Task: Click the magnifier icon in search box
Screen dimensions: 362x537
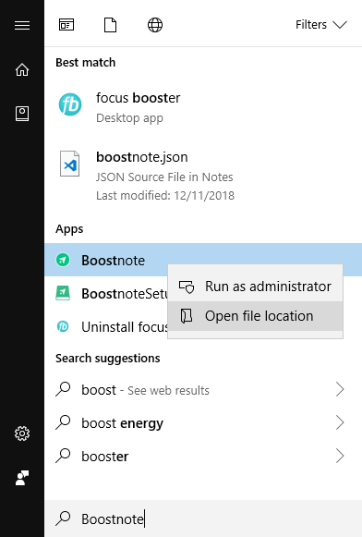Action: coord(63,519)
